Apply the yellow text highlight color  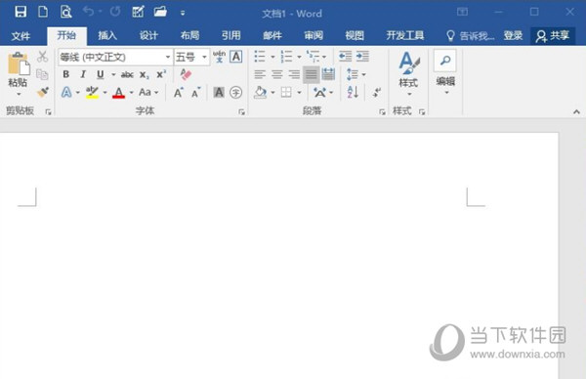pos(92,93)
